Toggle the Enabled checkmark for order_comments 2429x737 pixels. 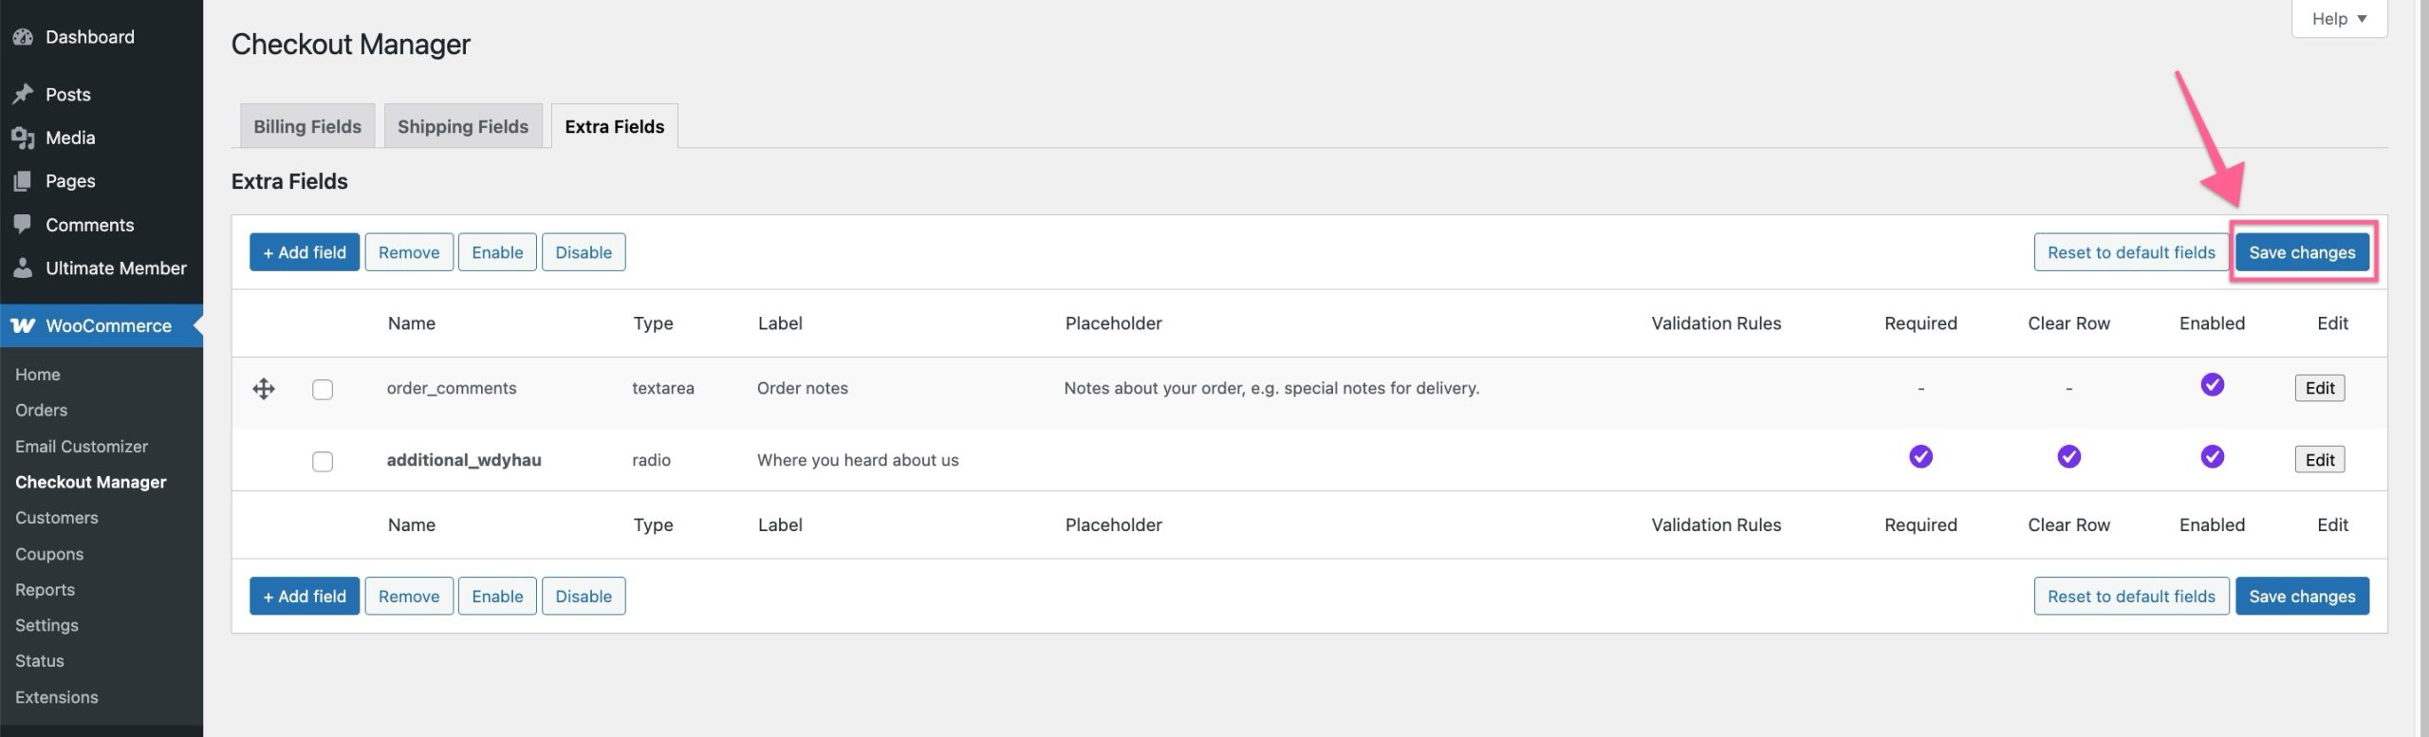tap(2212, 385)
